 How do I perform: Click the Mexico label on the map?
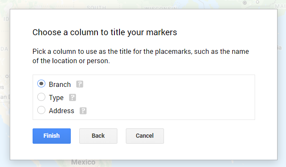83,162
